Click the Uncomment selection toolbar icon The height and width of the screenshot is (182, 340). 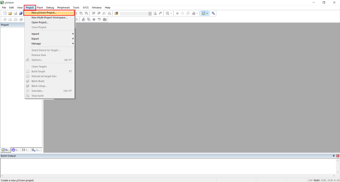point(109,14)
